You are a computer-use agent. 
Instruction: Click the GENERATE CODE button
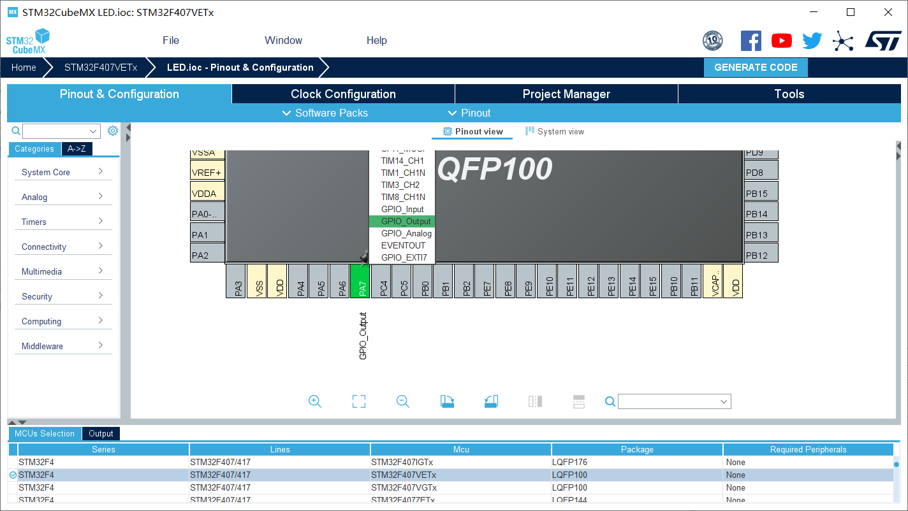click(756, 67)
